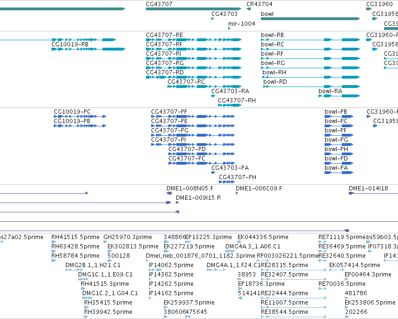Click the DMG4A.3_1.A06.C1 label
Image resolution: width=398 pixels, height=319 pixels.
253,246
